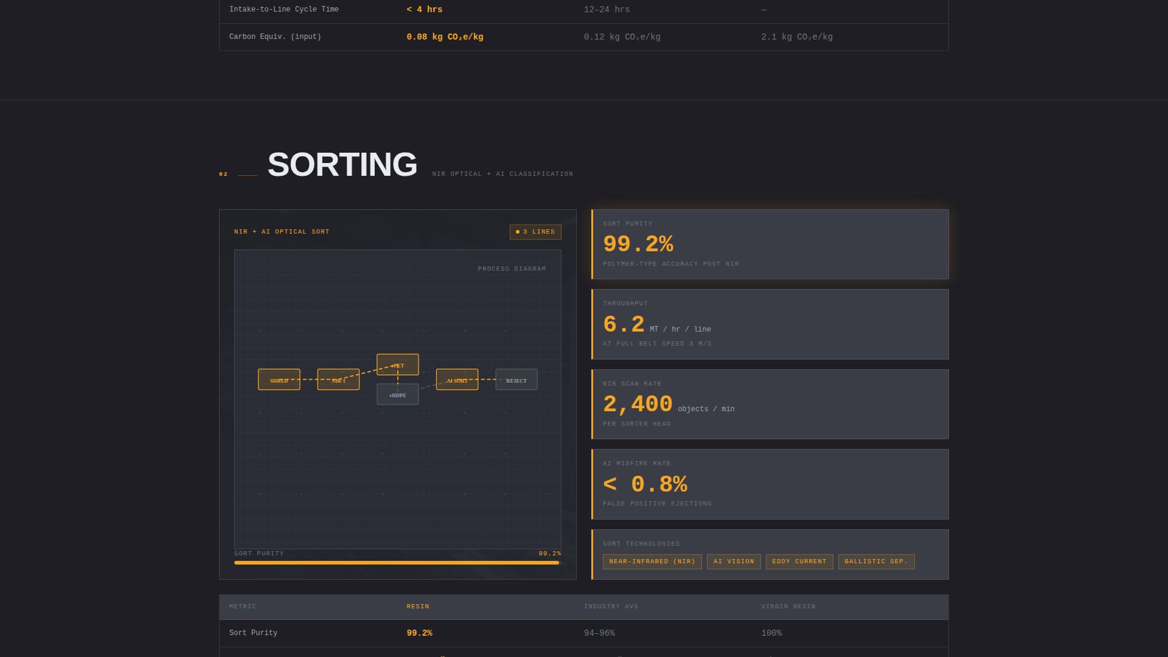Screen dimensions: 1168x657
Task: Click the AI SORT process node
Action: click(457, 380)
